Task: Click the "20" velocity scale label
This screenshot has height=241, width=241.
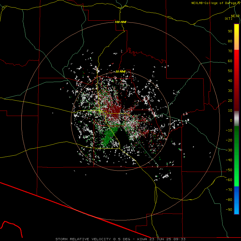Action: click(230, 100)
